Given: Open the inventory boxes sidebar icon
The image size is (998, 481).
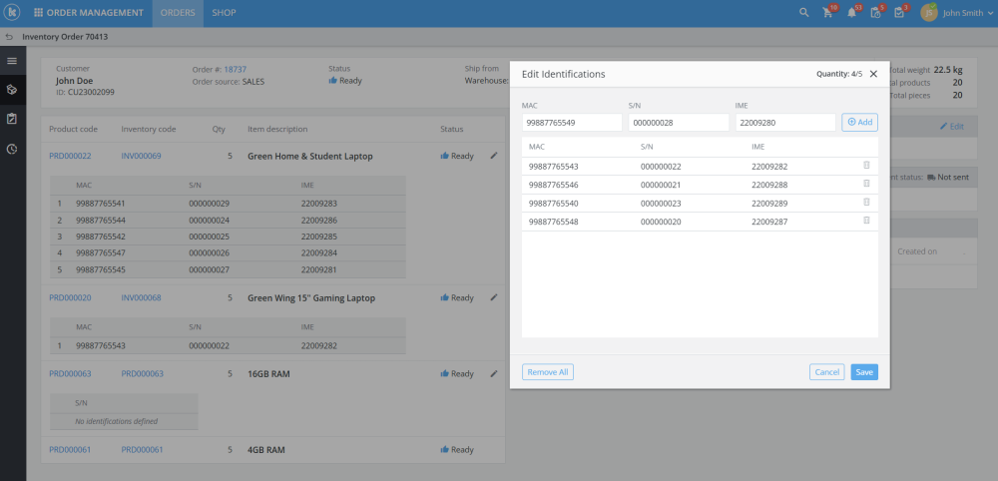Looking at the screenshot, I should [12, 90].
